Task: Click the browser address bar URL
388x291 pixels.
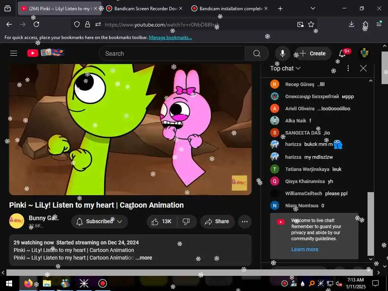Action: [162, 25]
